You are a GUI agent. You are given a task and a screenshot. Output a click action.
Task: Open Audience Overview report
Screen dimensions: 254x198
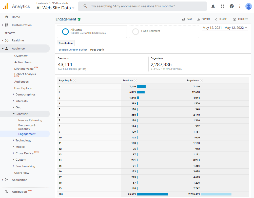[x=21, y=56]
